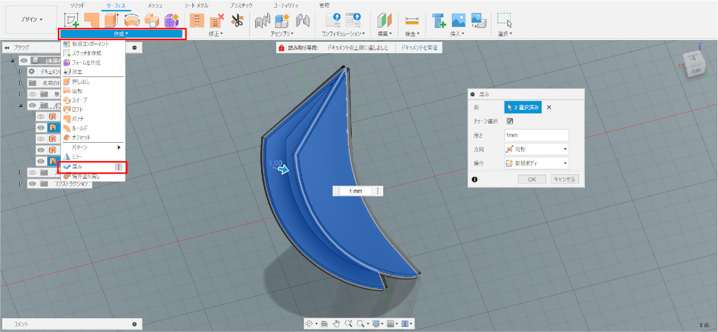Screen dimensions: 718x332
Task: Click the purple Create Form toolbar icon
Action: [x=172, y=20]
